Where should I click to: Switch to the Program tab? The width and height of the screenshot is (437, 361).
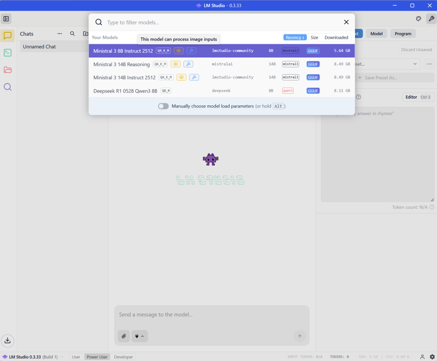tap(403, 34)
